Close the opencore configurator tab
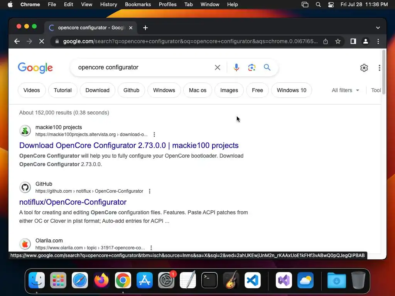The height and width of the screenshot is (296, 395). [131, 28]
